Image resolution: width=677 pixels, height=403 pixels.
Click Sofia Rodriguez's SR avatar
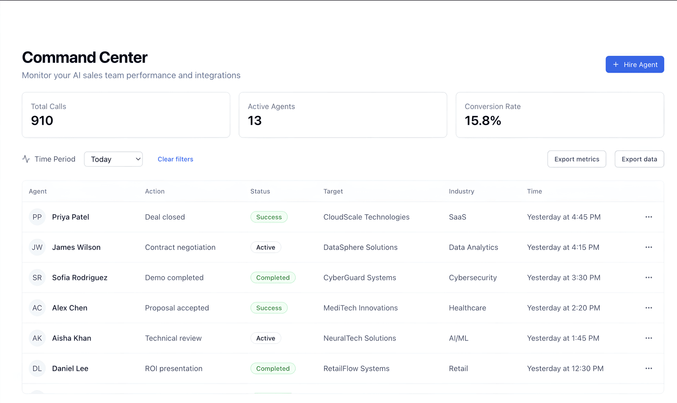pos(37,277)
